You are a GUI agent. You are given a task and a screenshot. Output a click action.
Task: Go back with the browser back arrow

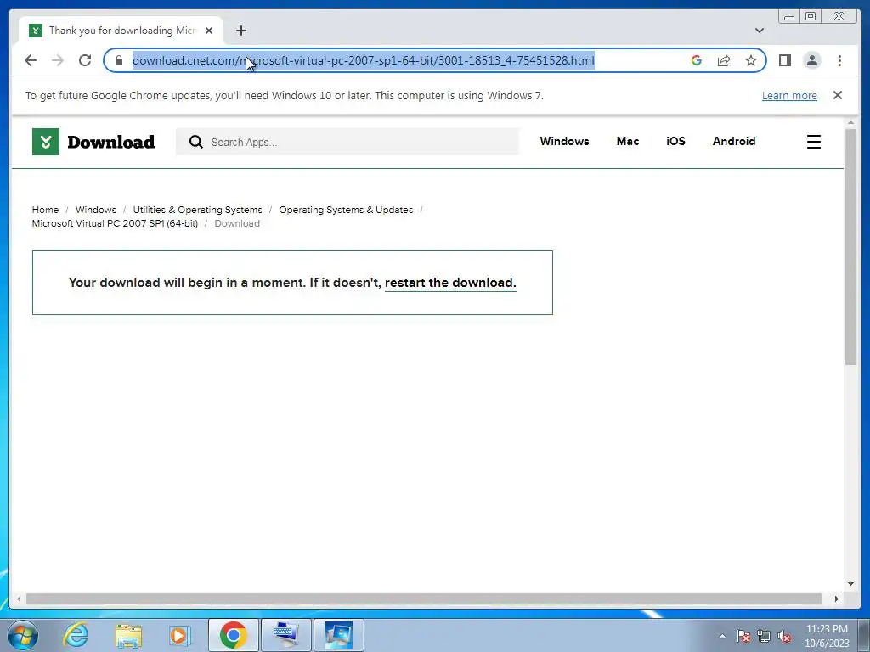(31, 60)
